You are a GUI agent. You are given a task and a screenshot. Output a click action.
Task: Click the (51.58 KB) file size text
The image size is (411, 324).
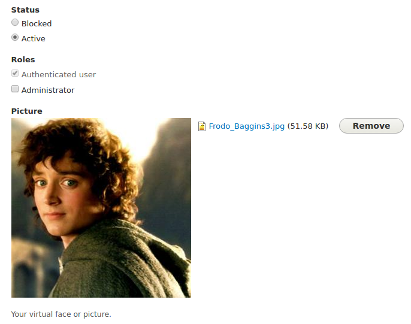[x=308, y=126]
